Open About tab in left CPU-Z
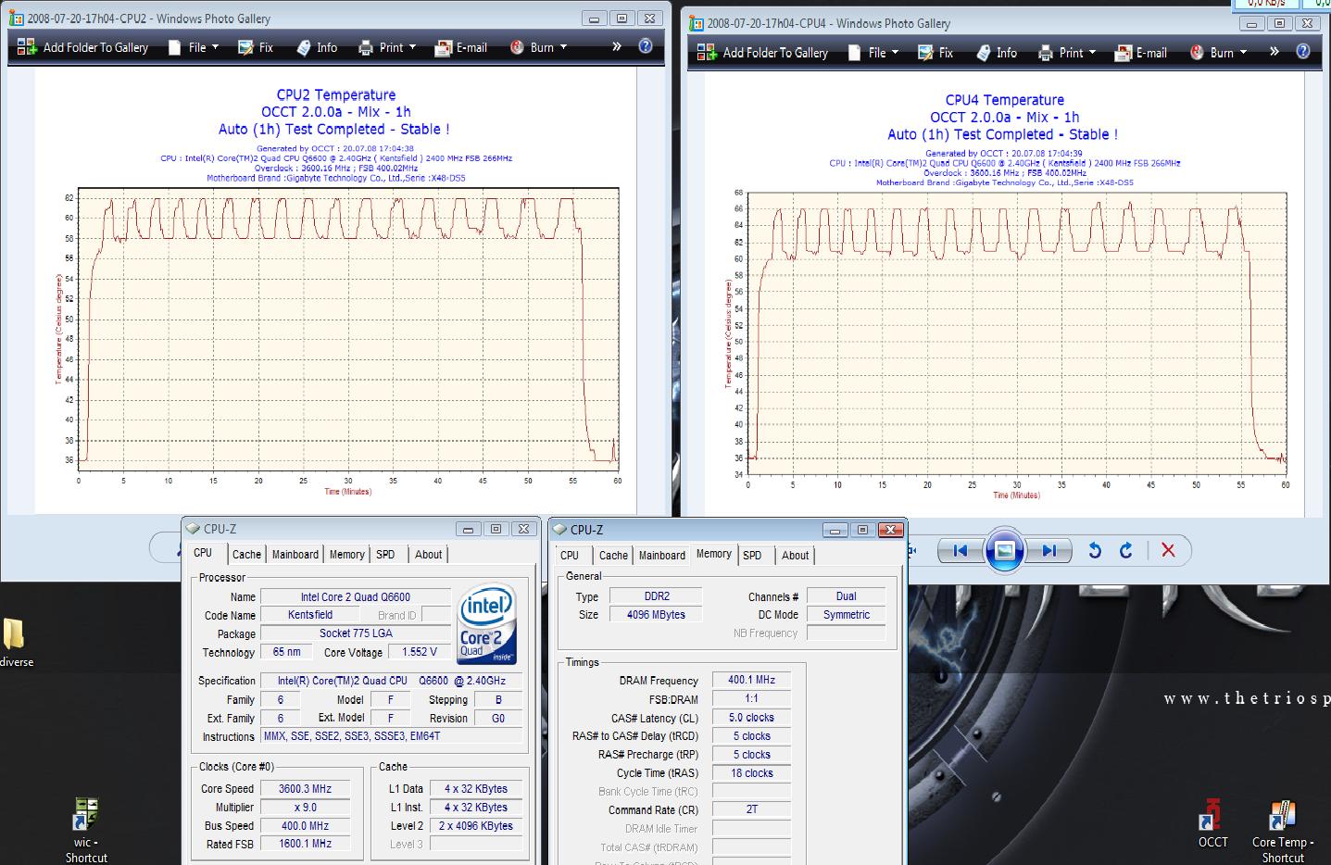The width and height of the screenshot is (1331, 865). tap(428, 555)
